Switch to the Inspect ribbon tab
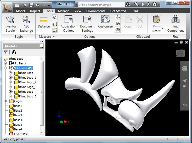Viewport: 192px width, 143px height. pos(35,11)
